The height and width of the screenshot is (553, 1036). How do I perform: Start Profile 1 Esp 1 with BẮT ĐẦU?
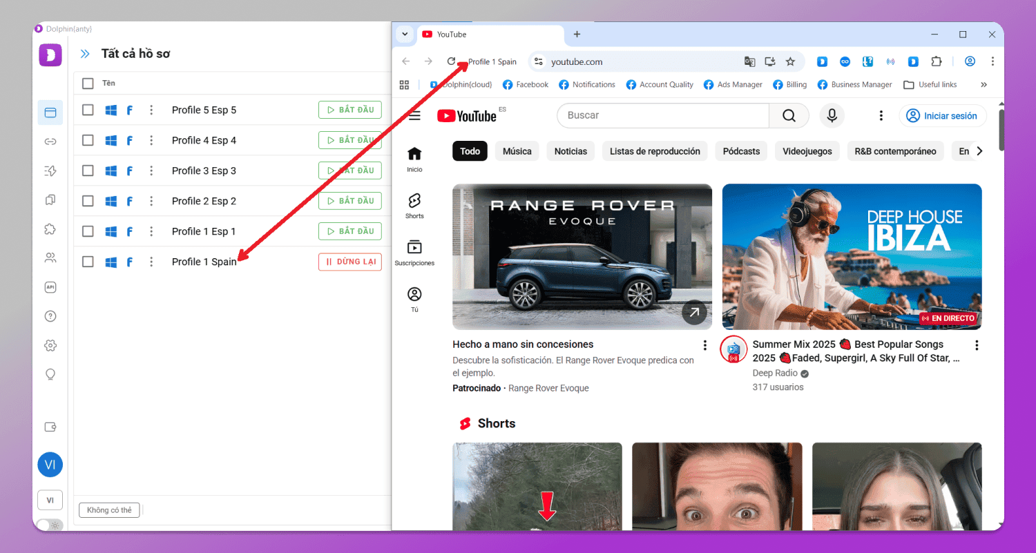pyautogui.click(x=350, y=231)
